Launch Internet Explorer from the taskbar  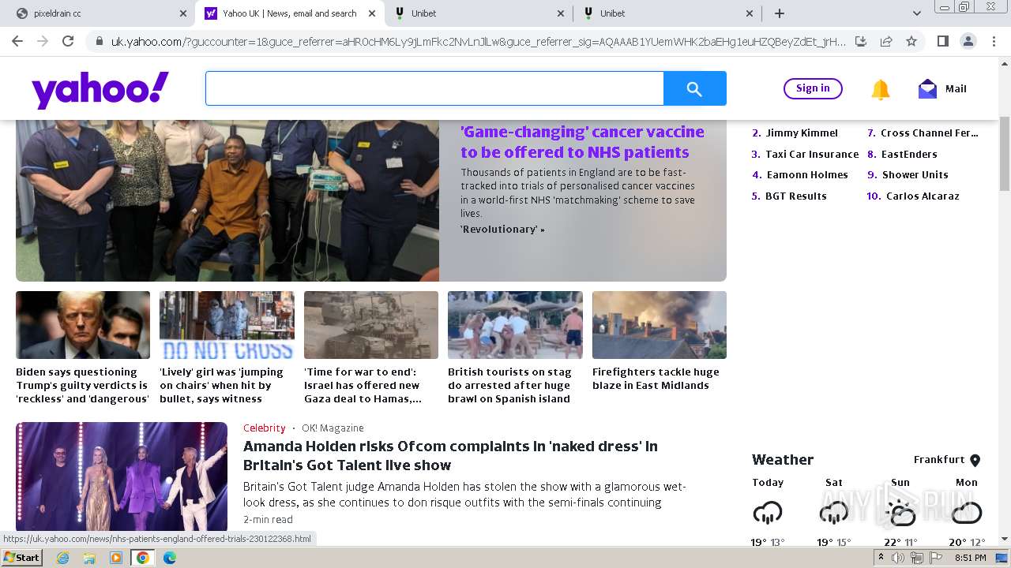[x=62, y=558]
